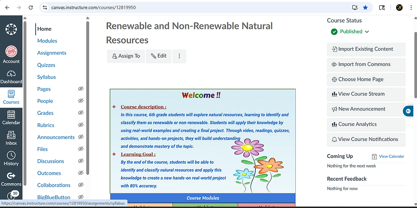
Task: Open Pages in course navigation
Action: (x=44, y=89)
